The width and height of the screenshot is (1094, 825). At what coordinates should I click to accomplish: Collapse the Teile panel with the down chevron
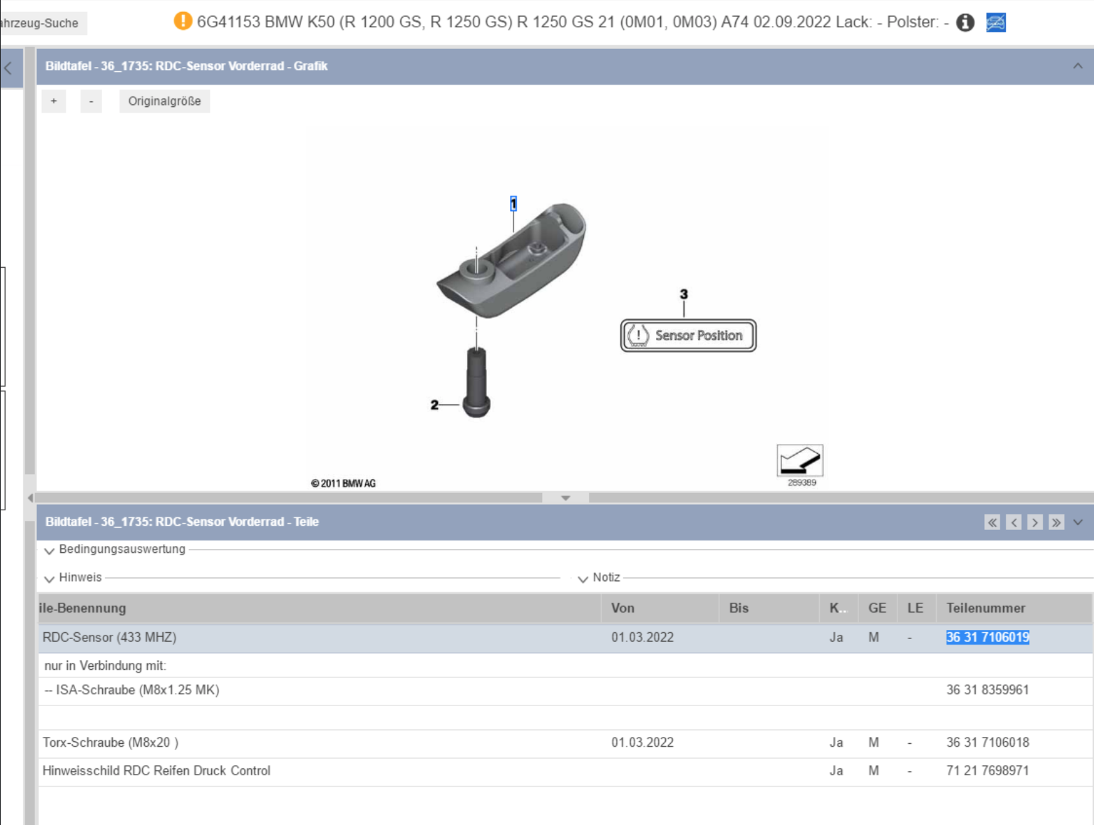(1078, 522)
